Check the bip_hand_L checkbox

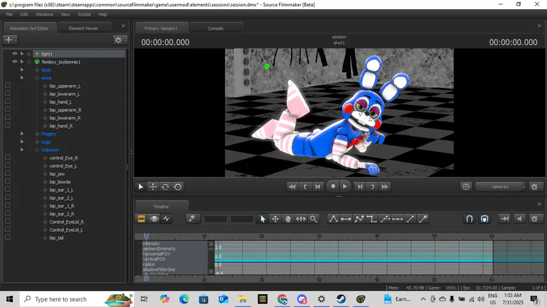click(x=8, y=101)
